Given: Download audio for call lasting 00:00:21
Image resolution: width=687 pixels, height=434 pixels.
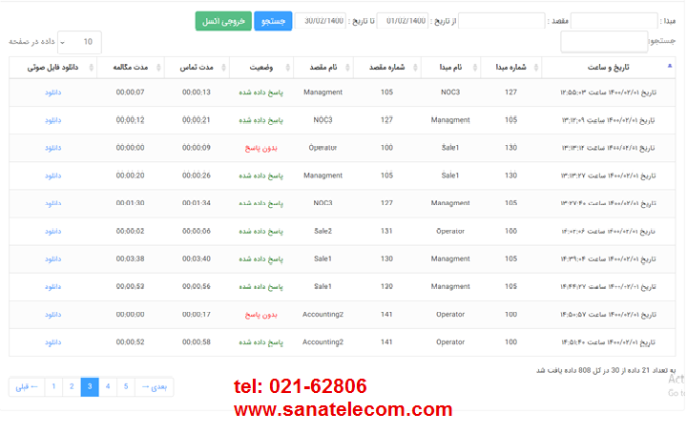Looking at the screenshot, I should [x=53, y=120].
